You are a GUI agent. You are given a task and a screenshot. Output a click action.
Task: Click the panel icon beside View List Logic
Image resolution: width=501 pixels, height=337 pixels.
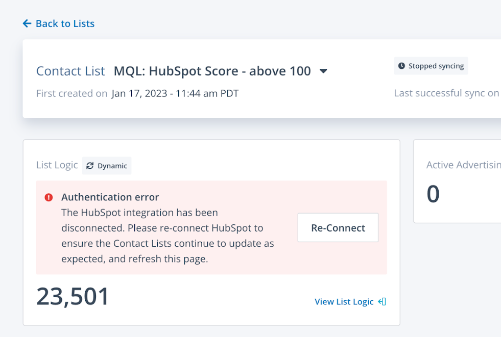point(382,302)
